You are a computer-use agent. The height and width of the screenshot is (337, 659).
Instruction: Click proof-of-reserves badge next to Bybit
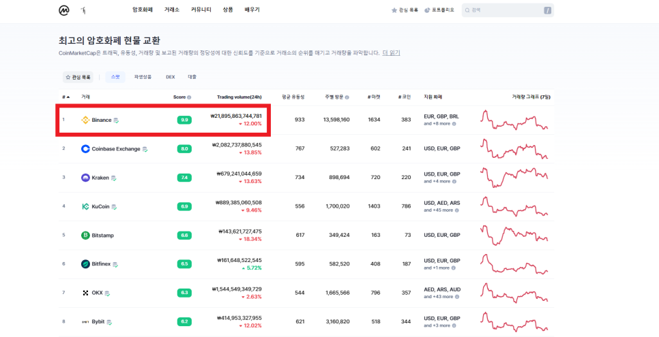click(x=109, y=322)
